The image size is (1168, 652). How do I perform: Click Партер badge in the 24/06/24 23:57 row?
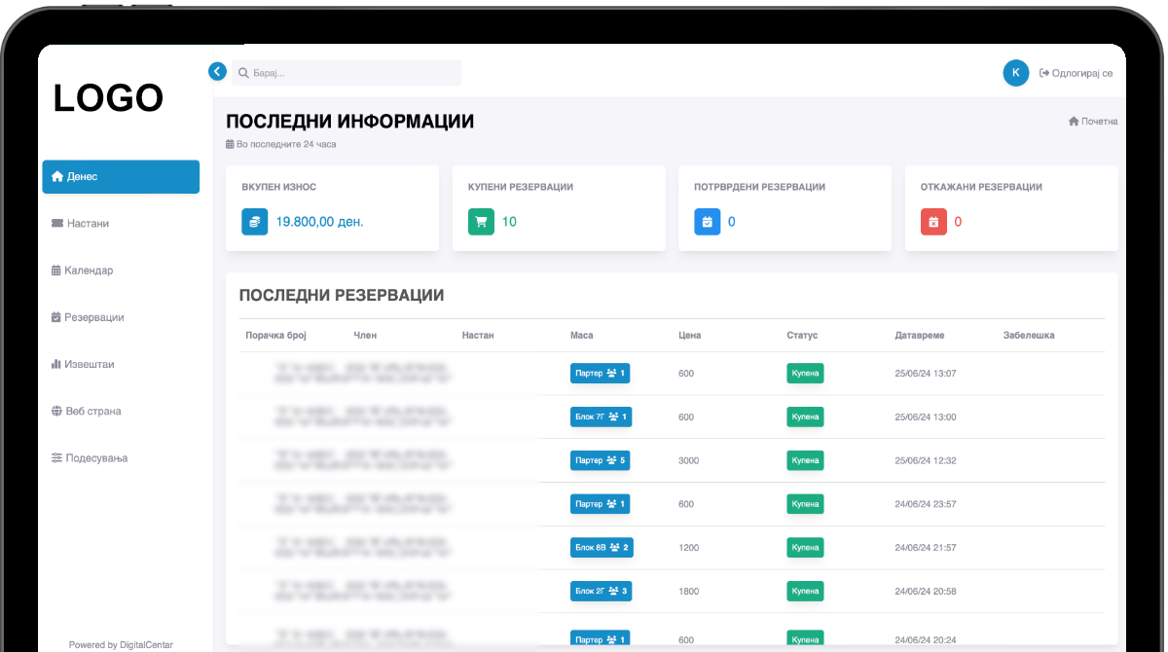(x=600, y=504)
